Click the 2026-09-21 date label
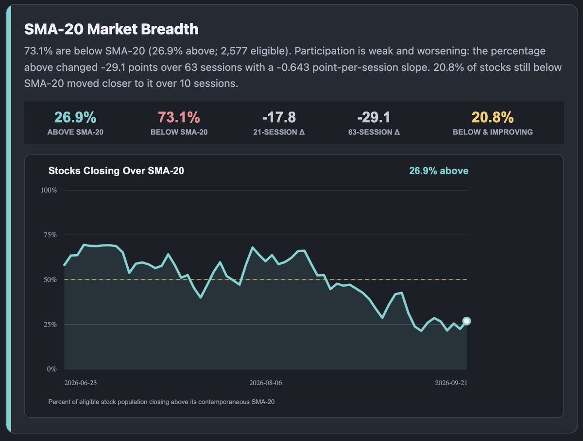The image size is (583, 441). click(x=451, y=383)
